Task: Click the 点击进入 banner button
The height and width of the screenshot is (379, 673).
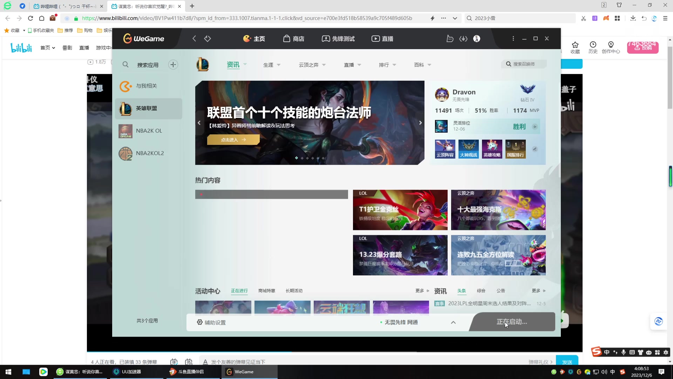Action: 233,140
